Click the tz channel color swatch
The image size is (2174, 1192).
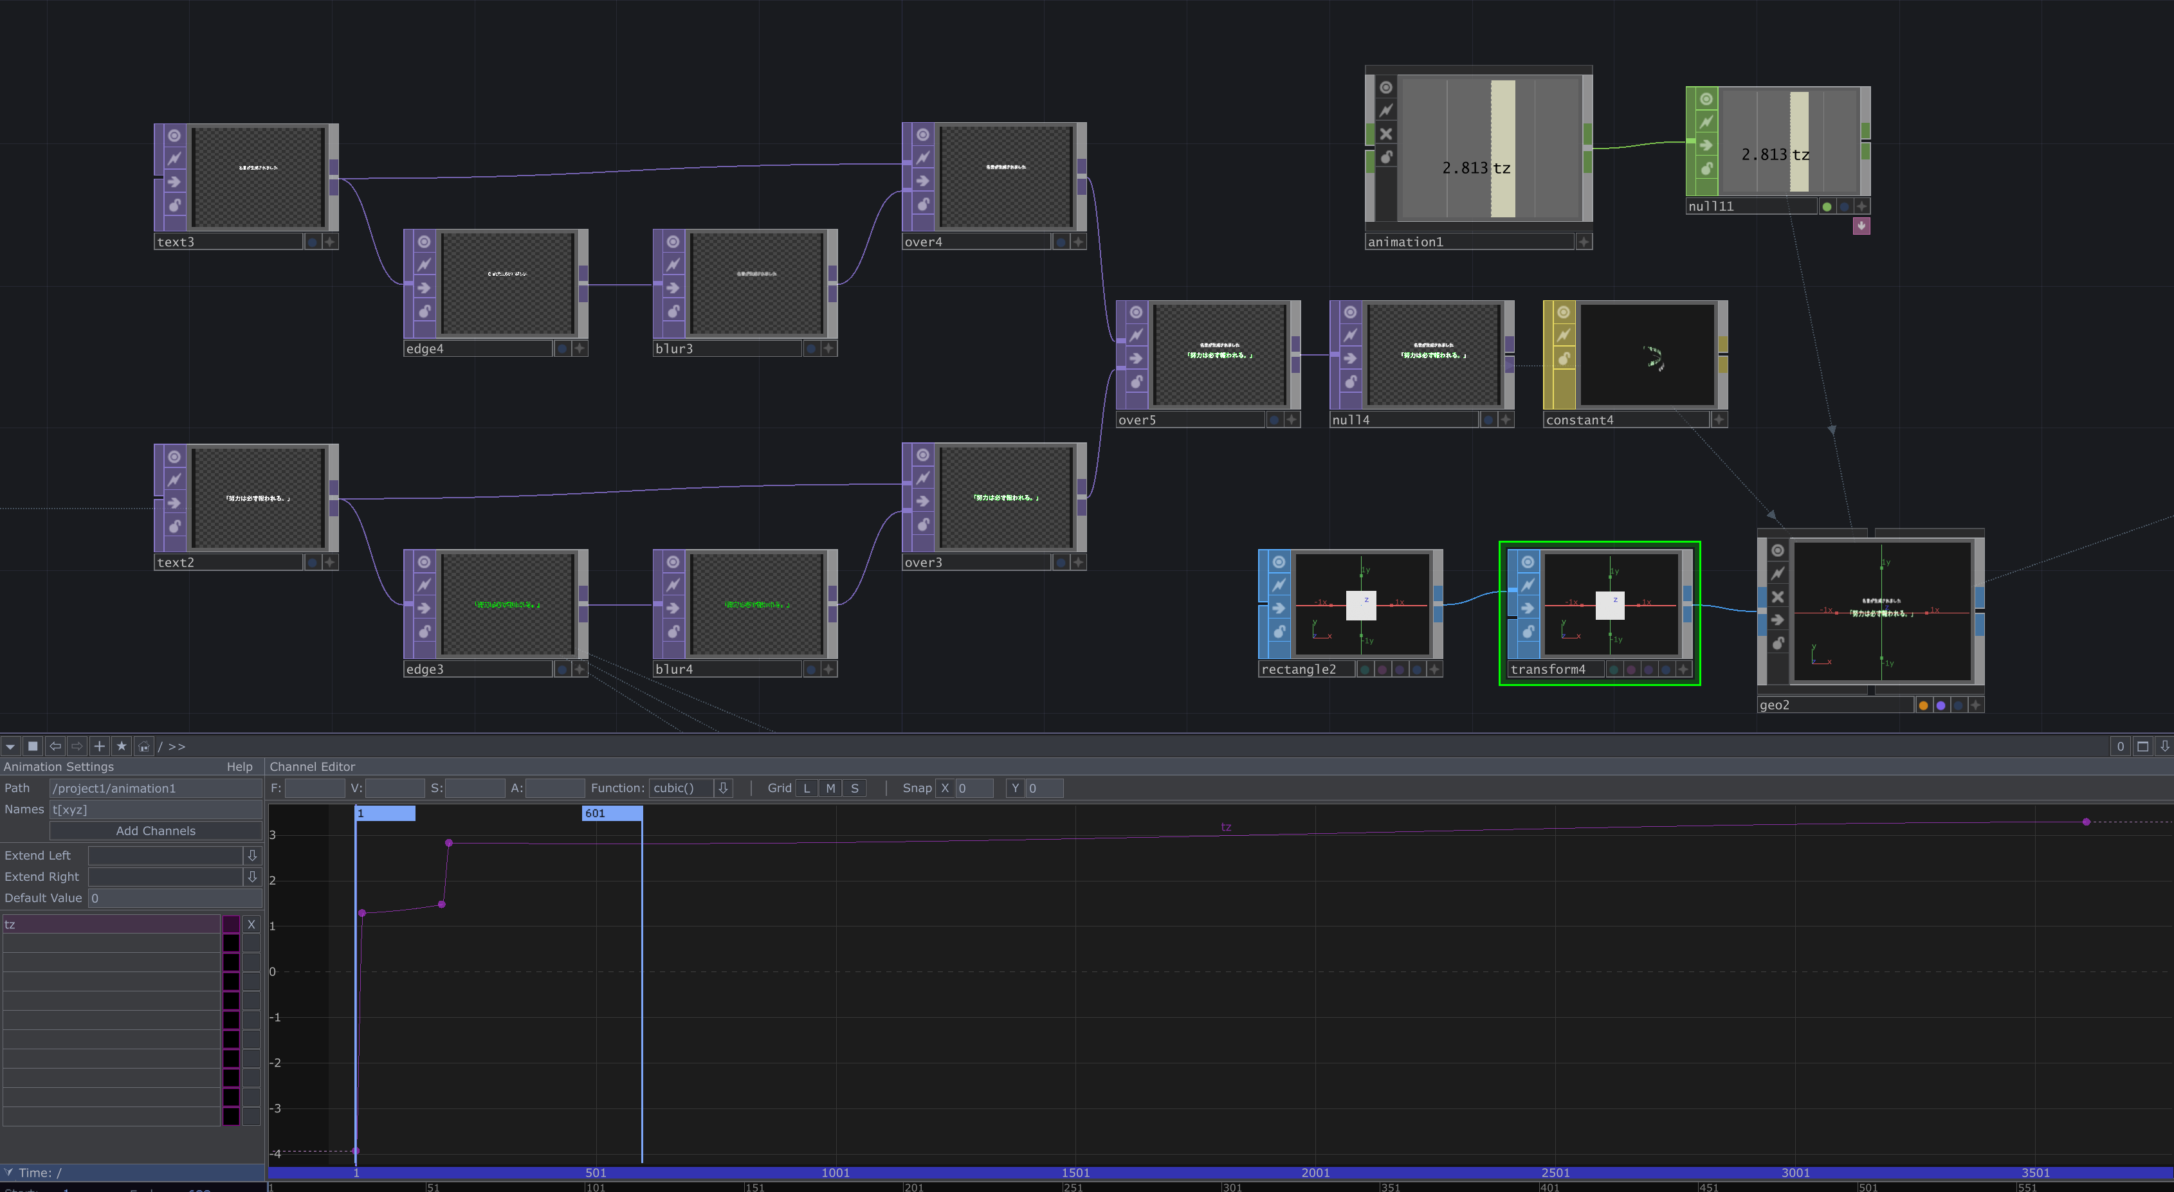pos(230,925)
